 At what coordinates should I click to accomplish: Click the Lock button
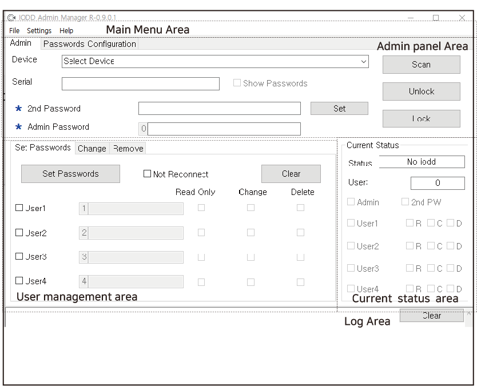pyautogui.click(x=421, y=118)
